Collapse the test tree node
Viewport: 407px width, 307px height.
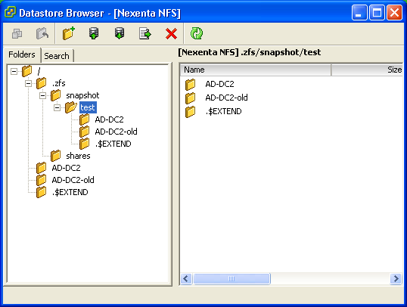[57, 107]
